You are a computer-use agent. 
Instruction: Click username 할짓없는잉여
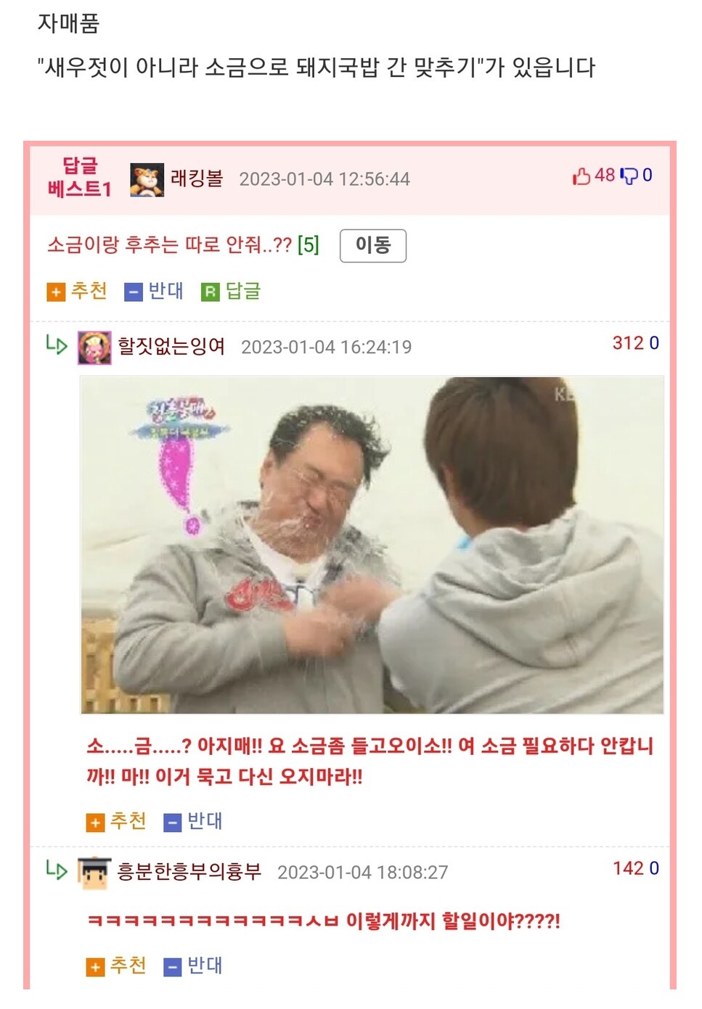coord(171,347)
